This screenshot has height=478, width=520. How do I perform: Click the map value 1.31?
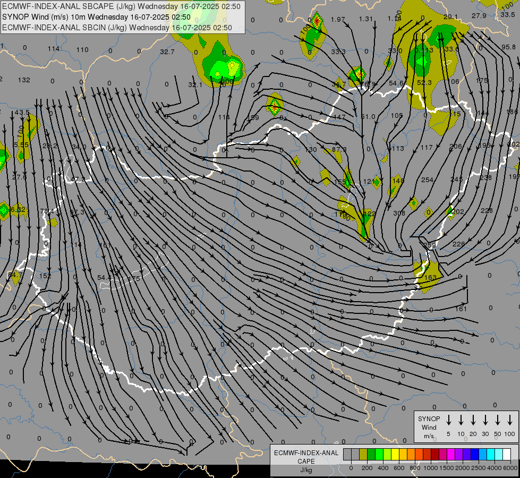pos(366,19)
